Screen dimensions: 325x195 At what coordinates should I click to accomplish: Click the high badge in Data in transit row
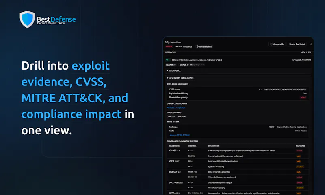pyautogui.click(x=299, y=172)
